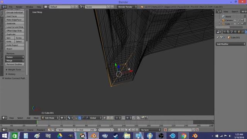Toggle Cube visibility eye in the outliner
The height and width of the screenshot is (139, 247).
(235, 24)
